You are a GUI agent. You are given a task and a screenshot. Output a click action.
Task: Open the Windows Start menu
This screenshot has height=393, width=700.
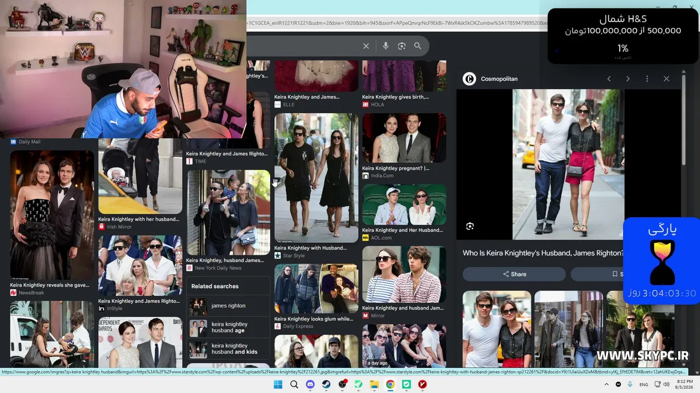(278, 384)
